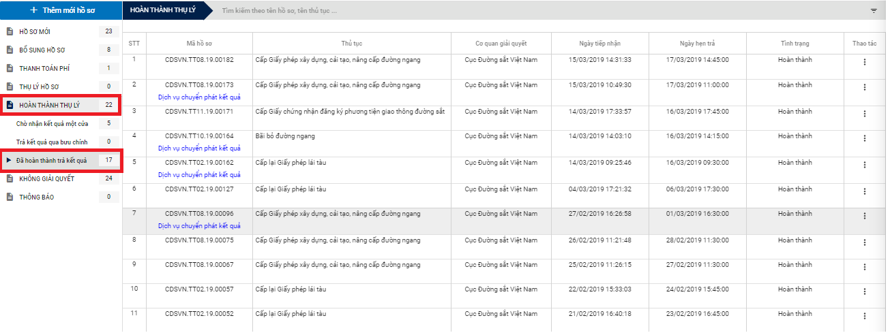Click Thêm mới hồ sơ button

[x=61, y=10]
